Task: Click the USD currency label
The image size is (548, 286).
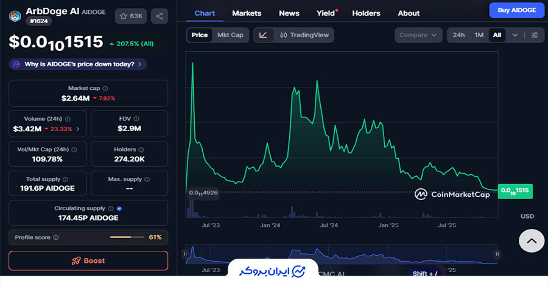Action: coord(527,216)
